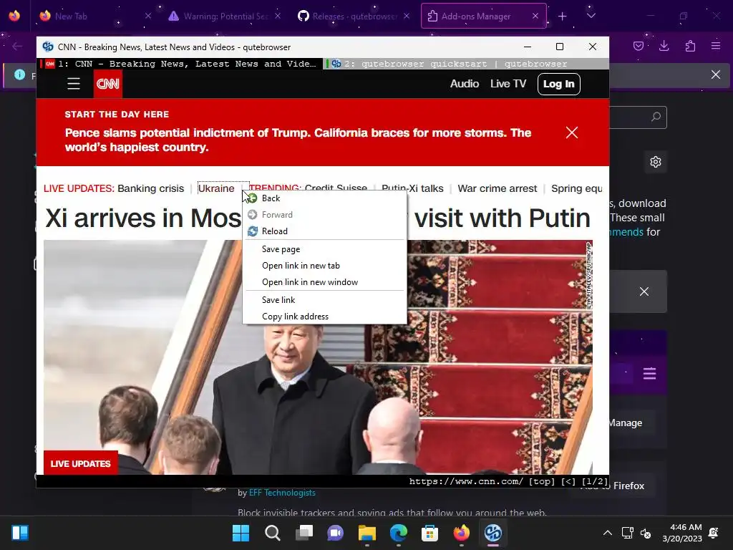Image resolution: width=733 pixels, height=550 pixels.
Task: Close the Firefox notification bar
Action: pos(715,74)
